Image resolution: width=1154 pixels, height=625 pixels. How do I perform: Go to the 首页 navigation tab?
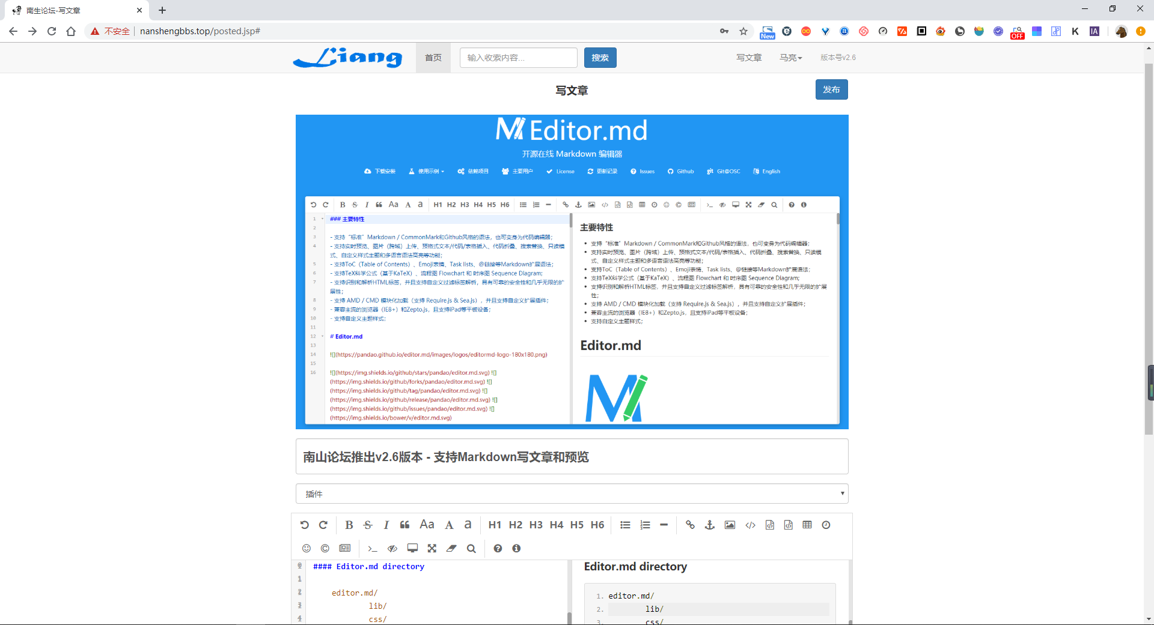pos(433,58)
